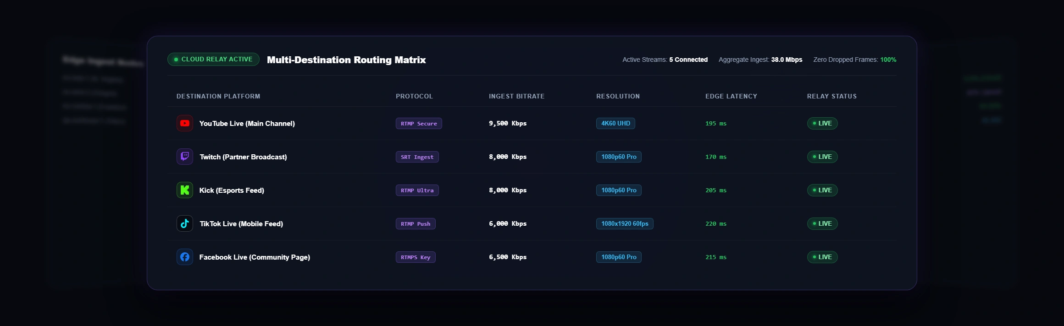The image size is (1064, 326).
Task: Click Kick's 1080p60 Pro resolution badge
Action: point(619,190)
